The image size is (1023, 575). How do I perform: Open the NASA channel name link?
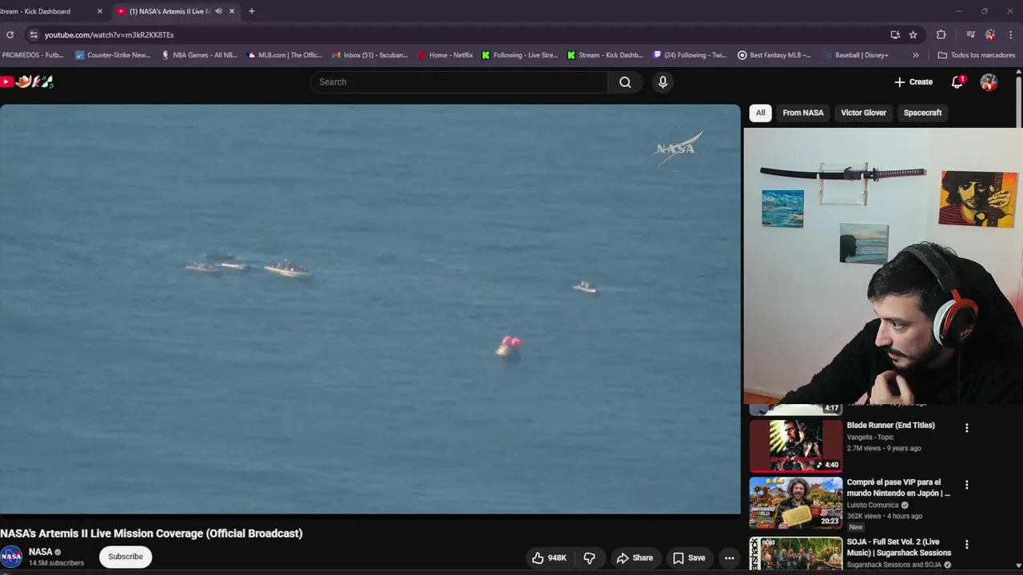pyautogui.click(x=40, y=552)
